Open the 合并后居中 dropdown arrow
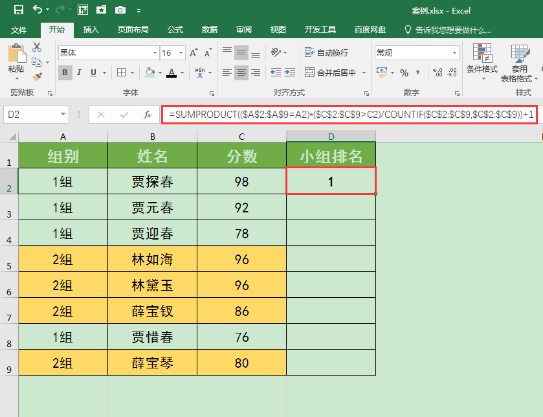This screenshot has height=417, width=543. [364, 73]
